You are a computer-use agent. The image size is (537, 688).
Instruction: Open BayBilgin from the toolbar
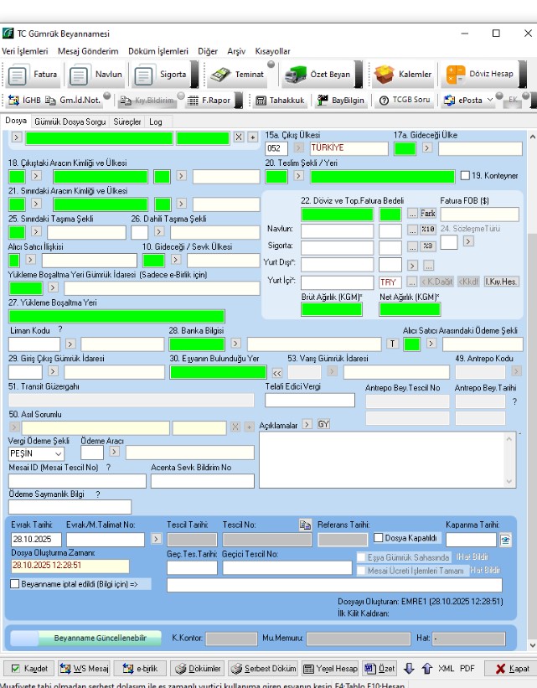pyautogui.click(x=341, y=101)
